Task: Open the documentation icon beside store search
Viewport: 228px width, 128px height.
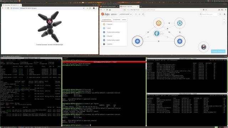Action: (220, 14)
